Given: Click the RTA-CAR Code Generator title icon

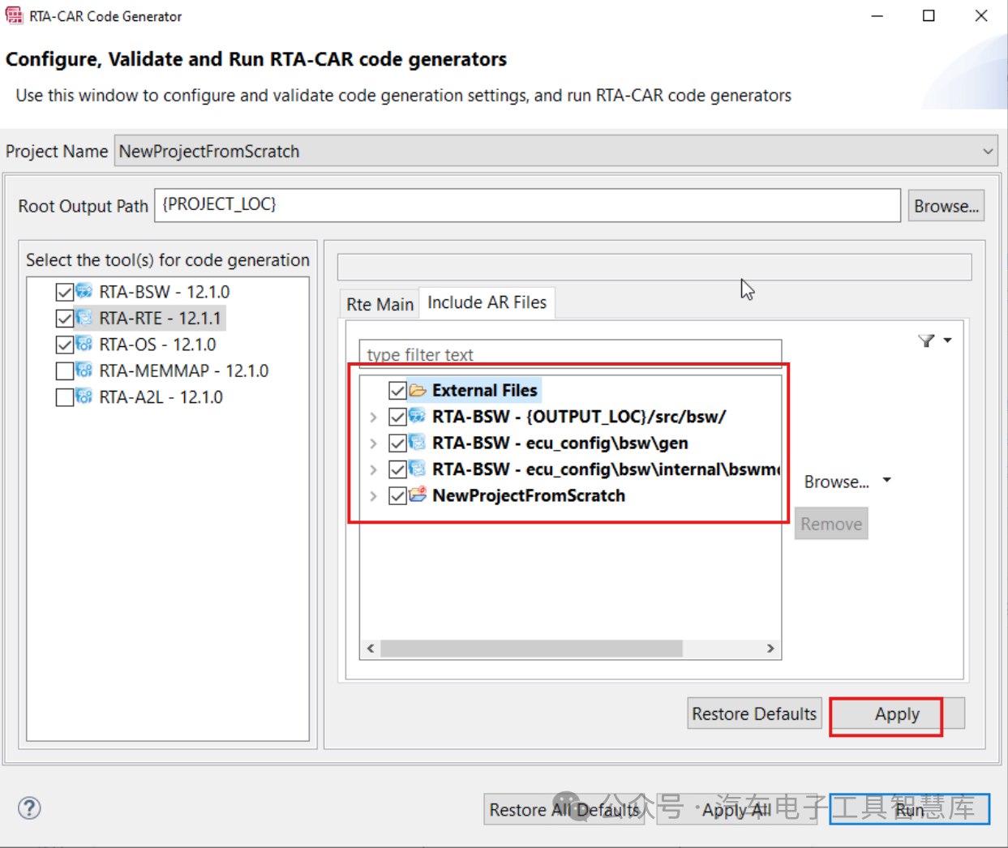Looking at the screenshot, I should pos(14,15).
